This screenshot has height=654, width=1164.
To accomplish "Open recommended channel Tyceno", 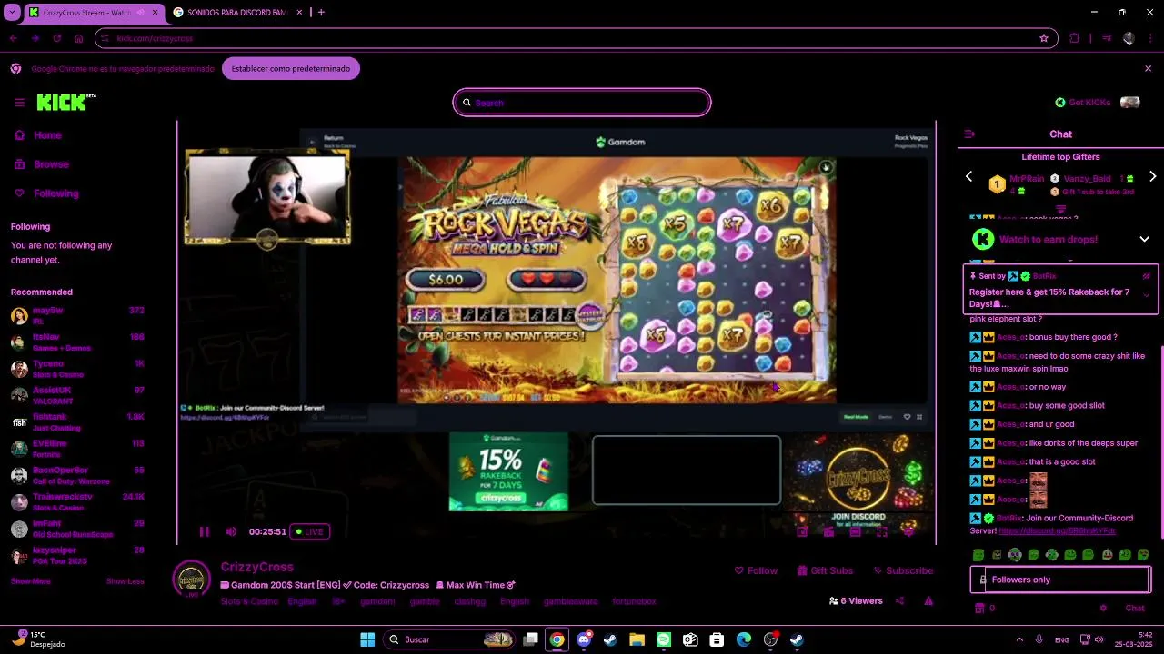I will [x=77, y=369].
